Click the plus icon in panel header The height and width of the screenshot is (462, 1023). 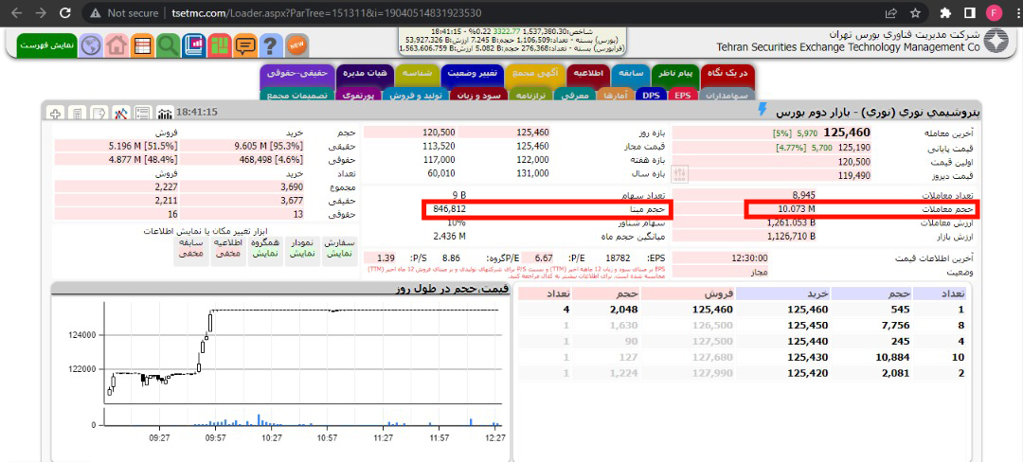point(54,113)
